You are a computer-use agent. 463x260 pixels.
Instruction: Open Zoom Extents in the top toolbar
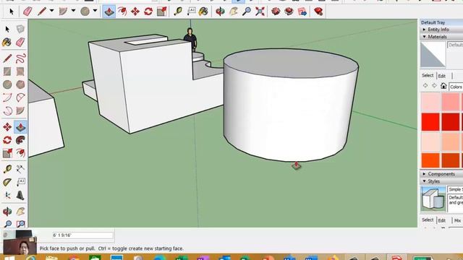[260, 12]
